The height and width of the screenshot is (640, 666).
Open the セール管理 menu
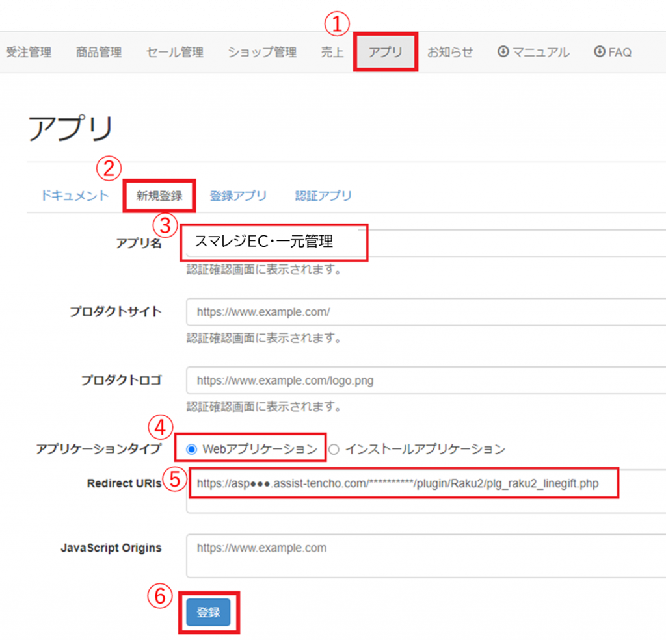coord(174,53)
